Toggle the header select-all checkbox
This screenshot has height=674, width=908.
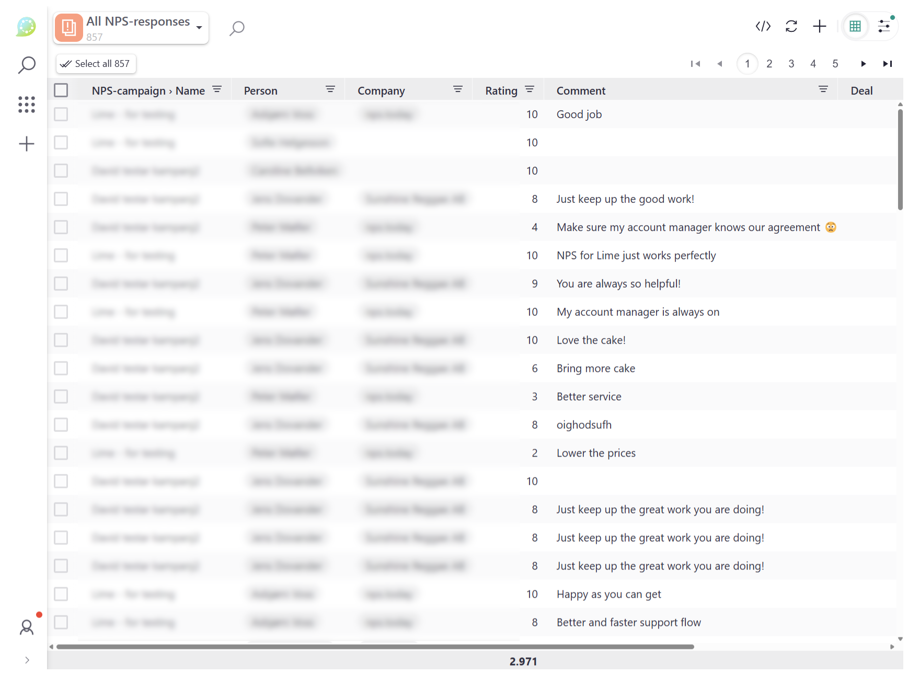[x=61, y=90]
